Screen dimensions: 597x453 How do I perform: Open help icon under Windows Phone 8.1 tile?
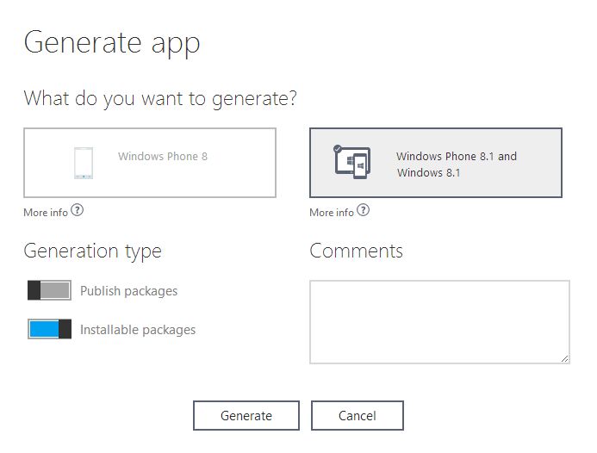(x=364, y=210)
